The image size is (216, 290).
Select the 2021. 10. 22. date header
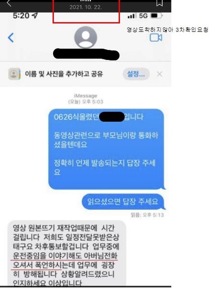click(85, 7)
